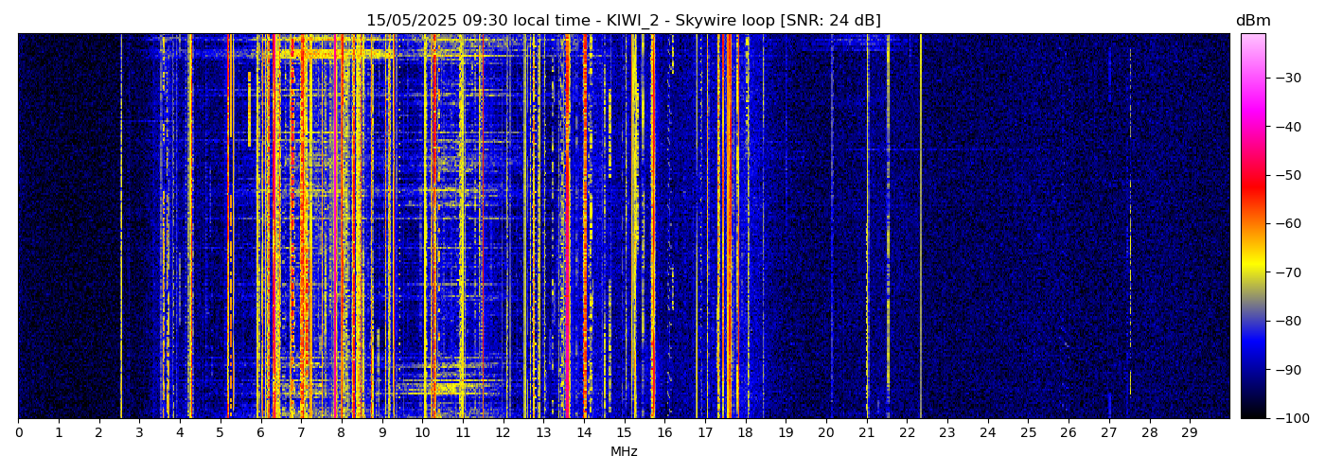The height and width of the screenshot is (473, 1325).
Task: Click the magenta part of the colorbar at -40
Action: (1252, 127)
